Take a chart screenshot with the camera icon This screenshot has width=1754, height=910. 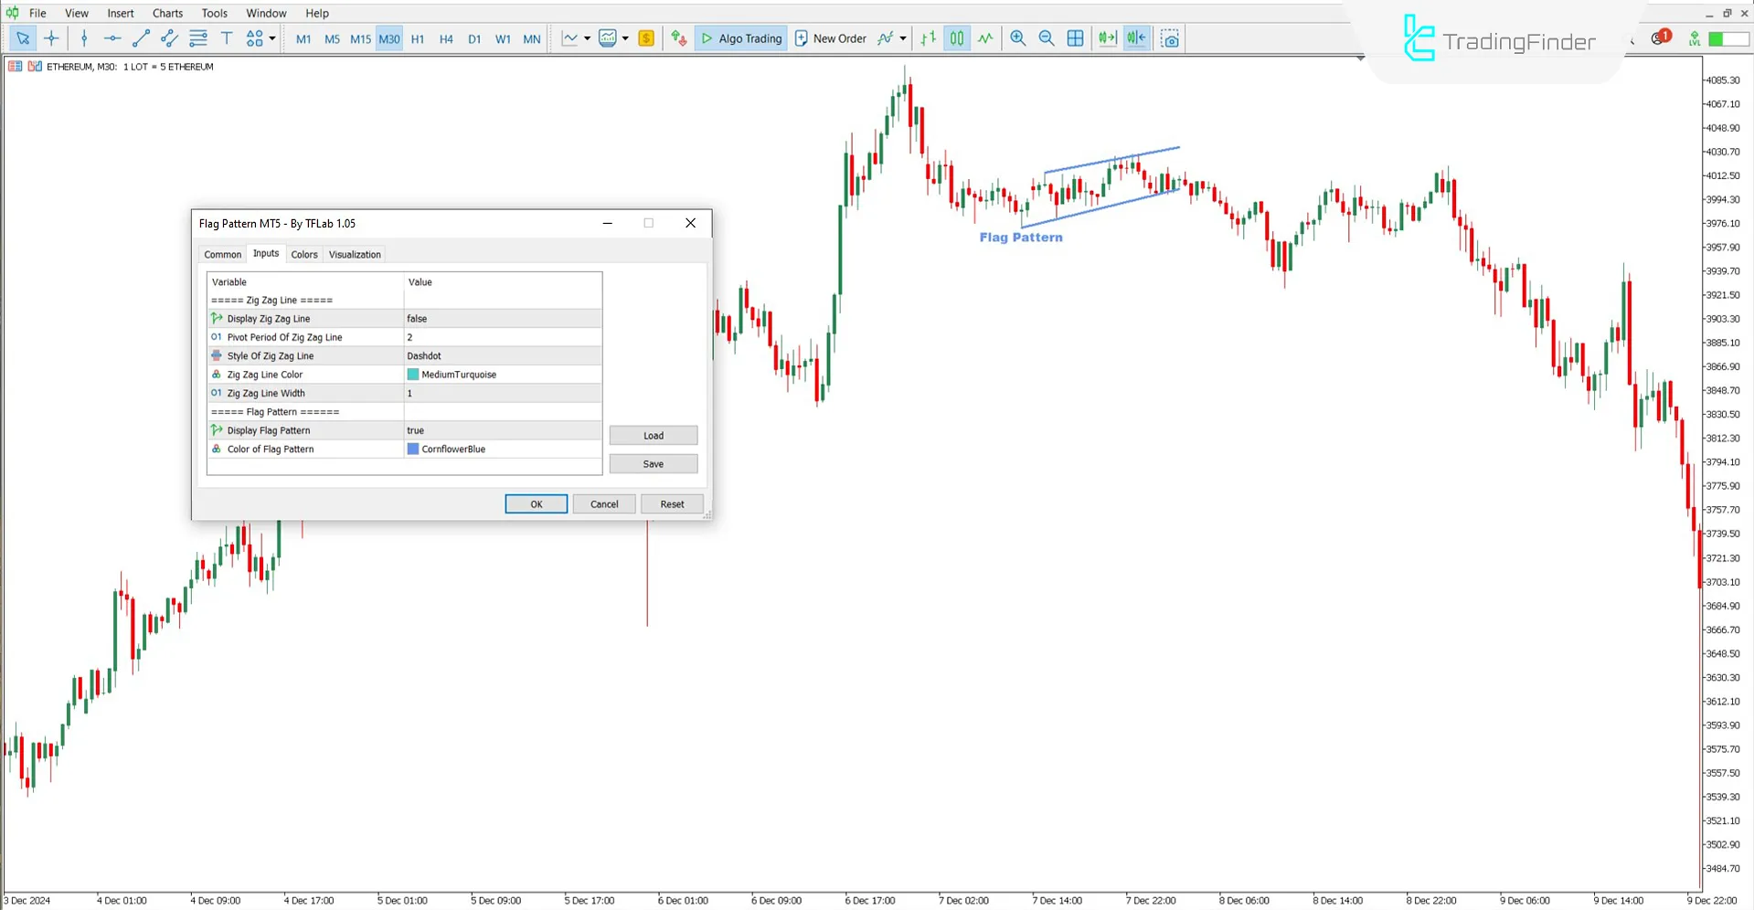1170,38
